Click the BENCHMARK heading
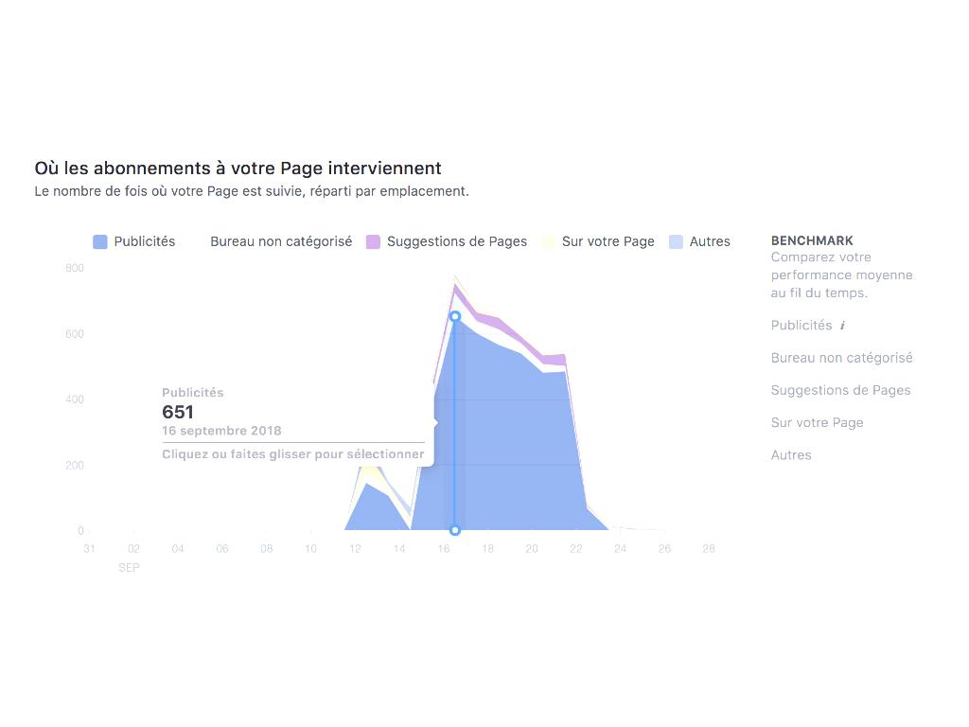The height and width of the screenshot is (727, 969). click(812, 240)
